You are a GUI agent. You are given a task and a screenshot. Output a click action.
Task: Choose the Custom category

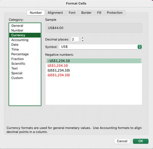(x=25, y=78)
